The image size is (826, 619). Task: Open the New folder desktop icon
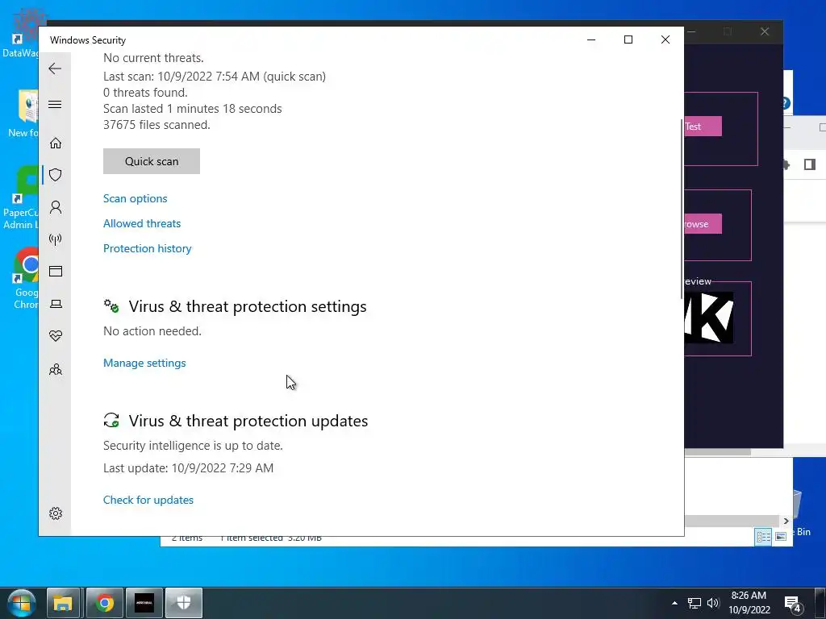pos(23,113)
